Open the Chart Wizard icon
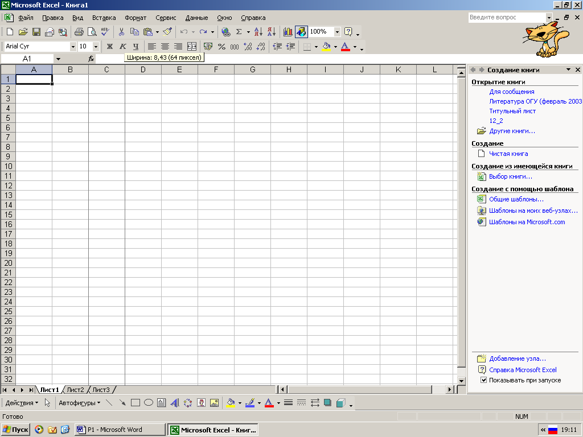 tap(288, 32)
